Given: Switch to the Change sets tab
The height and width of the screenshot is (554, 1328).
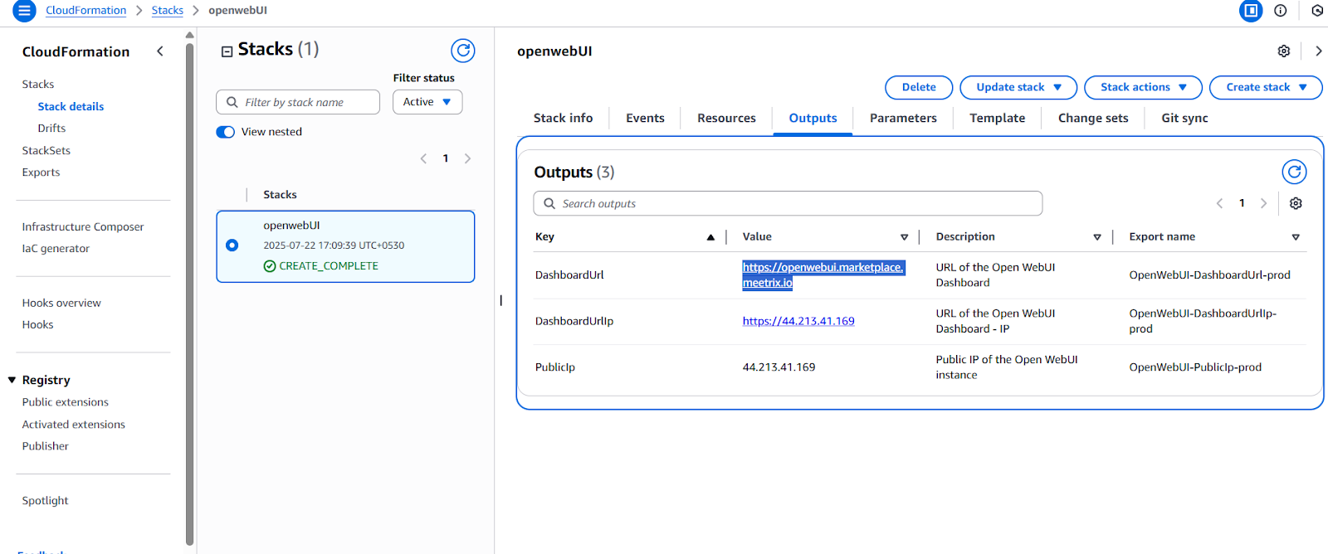Looking at the screenshot, I should point(1093,118).
